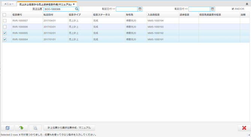
Task: Switch to the メニュー tab
Action: click(x=9, y=4)
